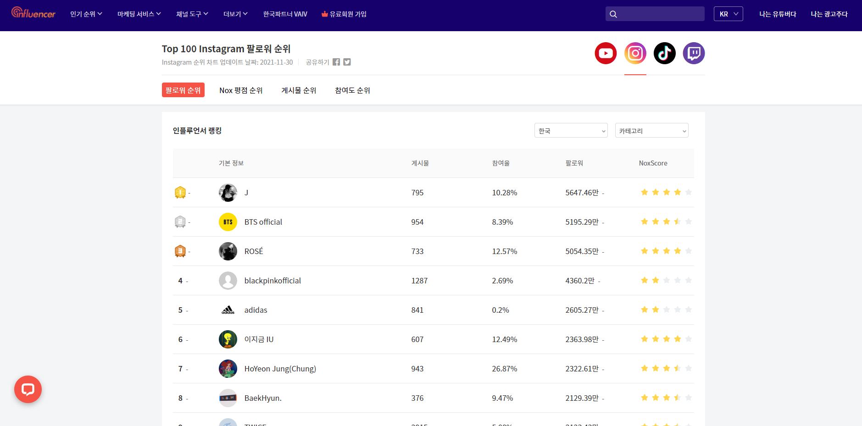Share the chart via Twitter icon
Screen dimensions: 862x426
coord(347,62)
